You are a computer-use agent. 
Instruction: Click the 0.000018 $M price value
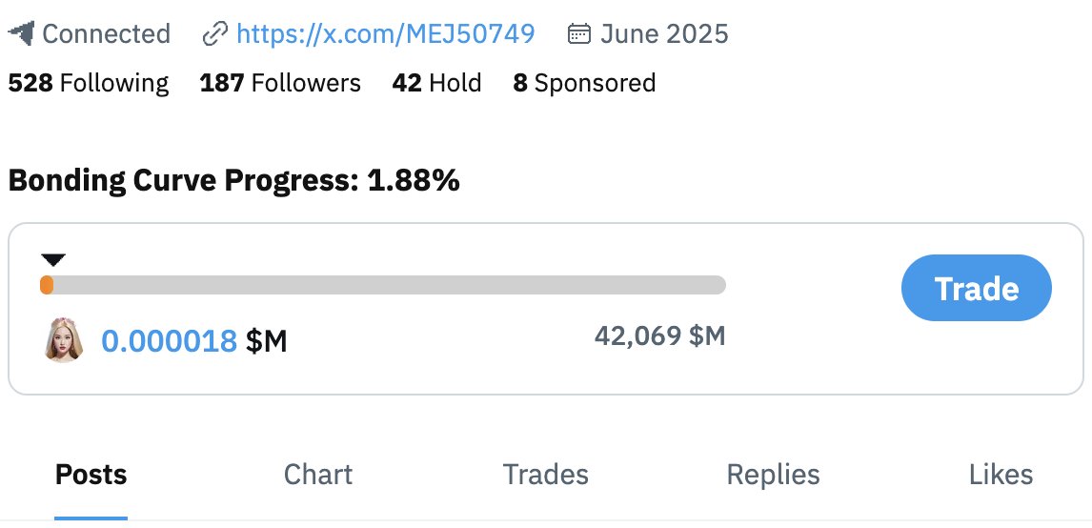pos(194,341)
